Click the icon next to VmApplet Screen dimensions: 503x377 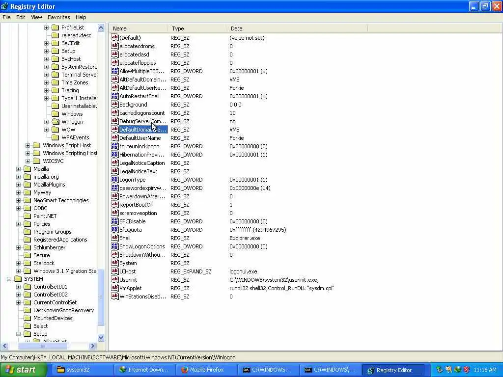pos(115,288)
